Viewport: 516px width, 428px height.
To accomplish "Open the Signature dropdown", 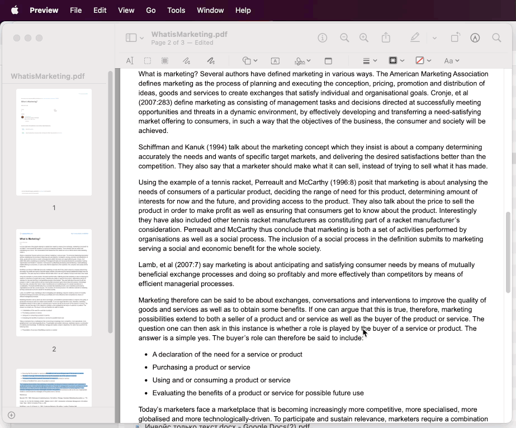I will pyautogui.click(x=304, y=61).
